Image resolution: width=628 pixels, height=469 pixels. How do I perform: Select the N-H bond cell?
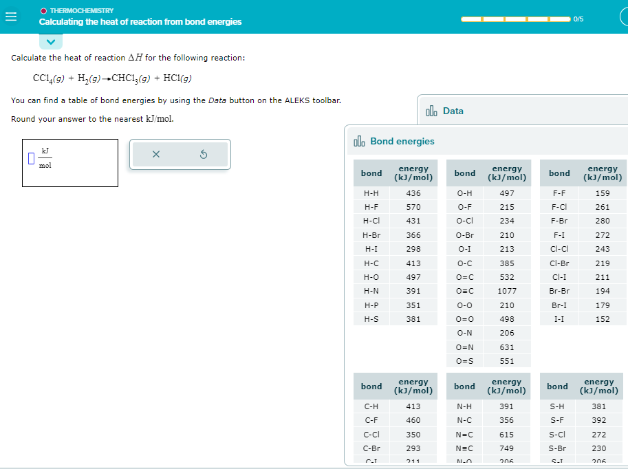464,406
